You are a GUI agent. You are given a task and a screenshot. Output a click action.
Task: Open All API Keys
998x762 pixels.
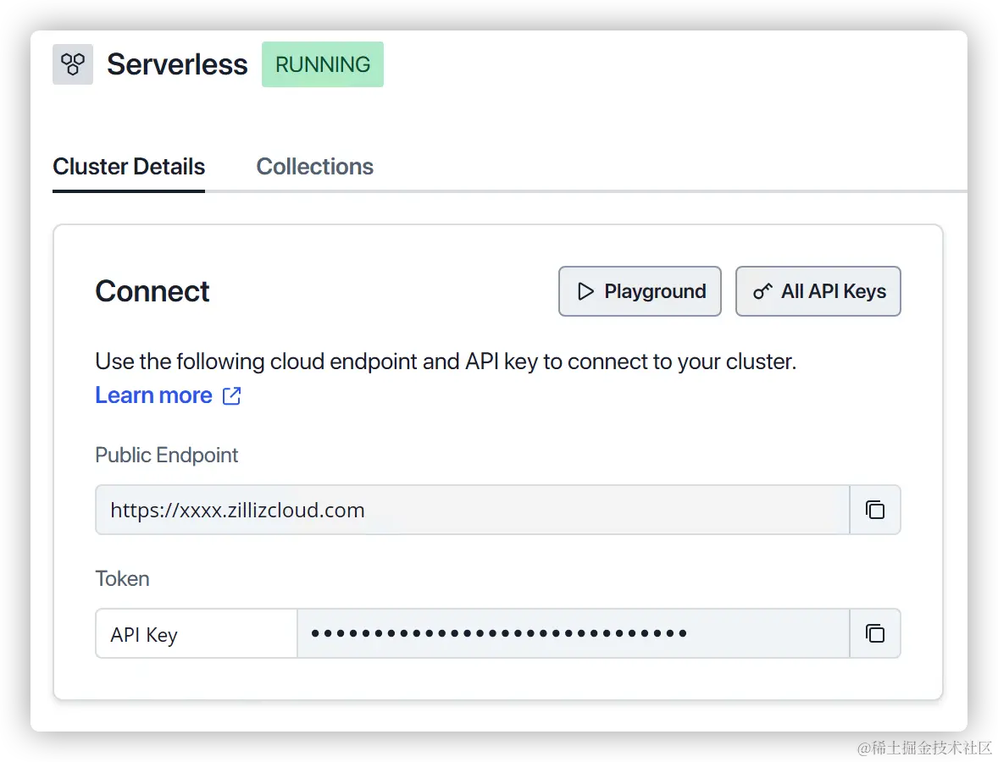point(818,291)
